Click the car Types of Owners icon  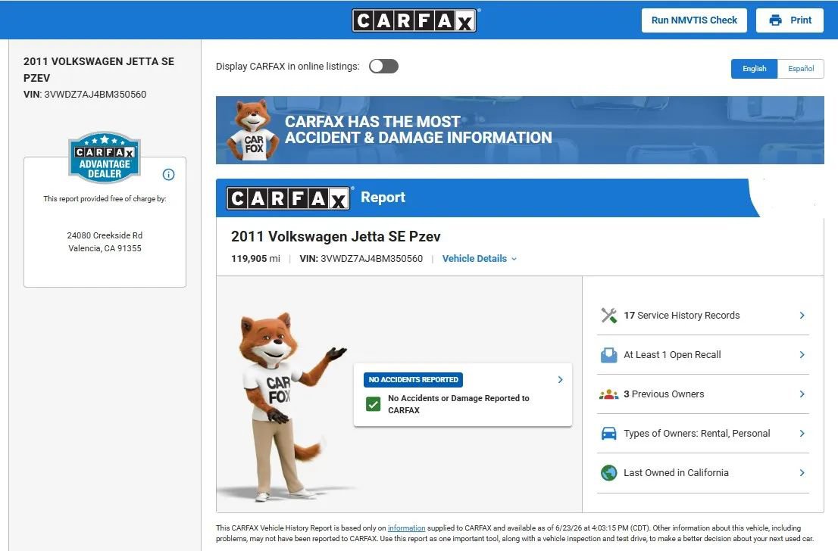coord(608,434)
